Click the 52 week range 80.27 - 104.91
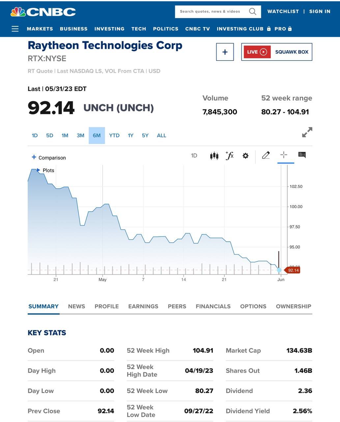The height and width of the screenshot is (422, 340). tap(285, 112)
